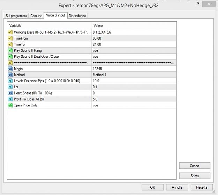Click the string icon next to TimeFrom
Image resolution: width=218 pixels, height=195 pixels.
coord(10,38)
